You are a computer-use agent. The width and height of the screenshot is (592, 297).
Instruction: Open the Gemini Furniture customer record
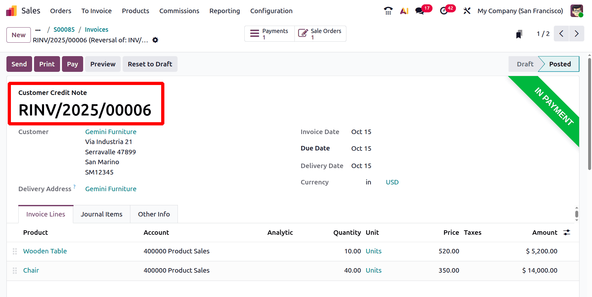(x=110, y=132)
